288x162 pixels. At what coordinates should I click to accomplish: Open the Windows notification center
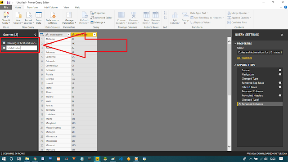tap(281, 159)
